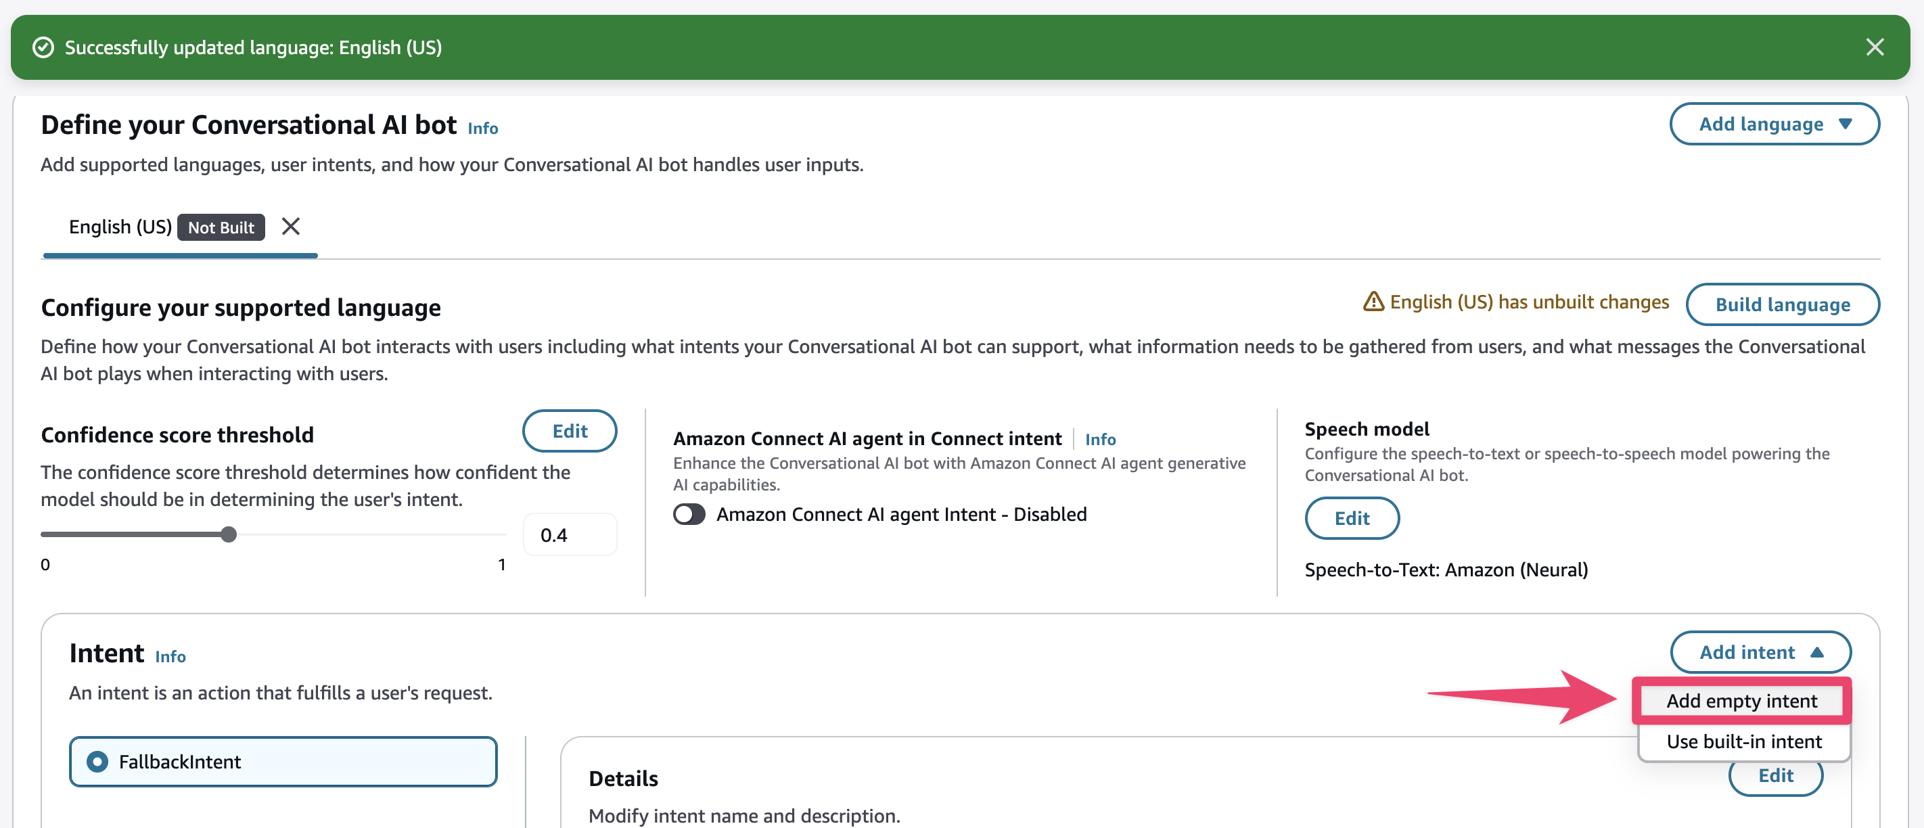The image size is (1924, 828).
Task: Choose Add empty intent from menu
Action: coord(1741,700)
